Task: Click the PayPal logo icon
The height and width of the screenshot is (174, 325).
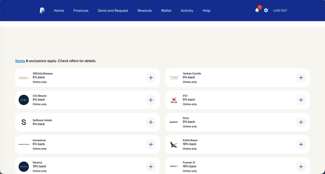Action: point(42,11)
